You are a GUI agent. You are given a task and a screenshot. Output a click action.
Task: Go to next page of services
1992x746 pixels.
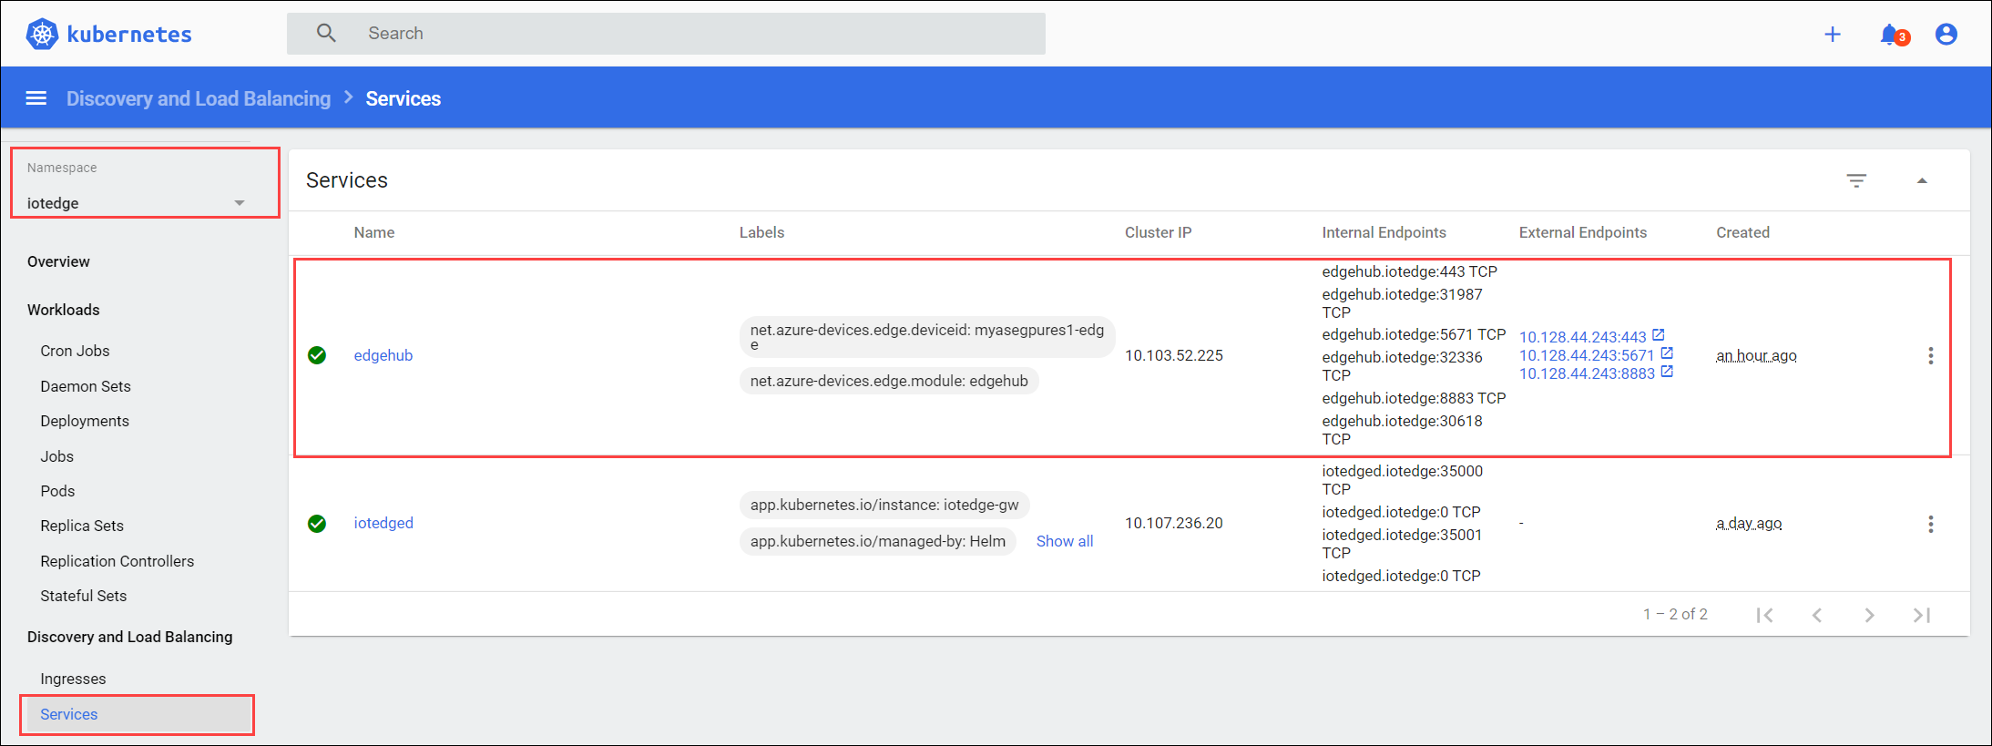point(1869,615)
